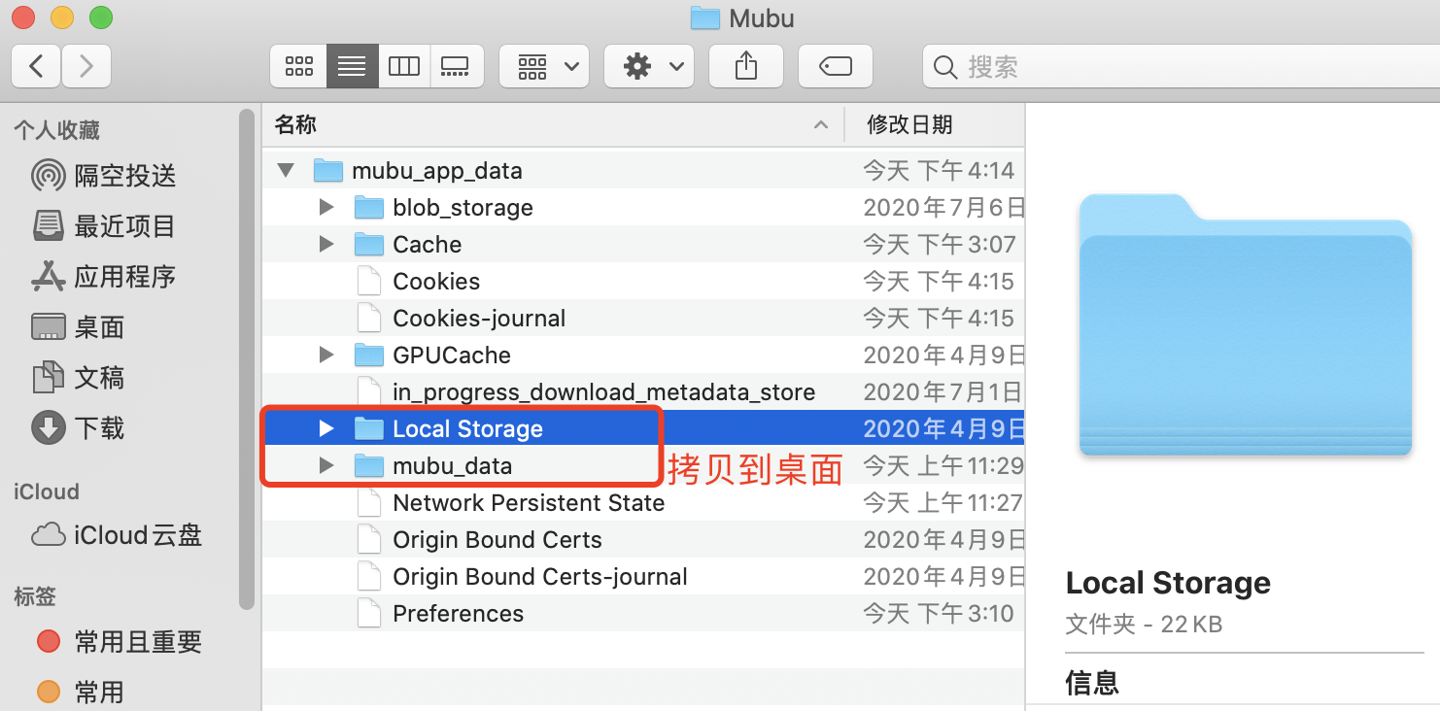This screenshot has width=1440, height=711.
Task: Open 隔空投送 in the sidebar
Action: (x=105, y=176)
